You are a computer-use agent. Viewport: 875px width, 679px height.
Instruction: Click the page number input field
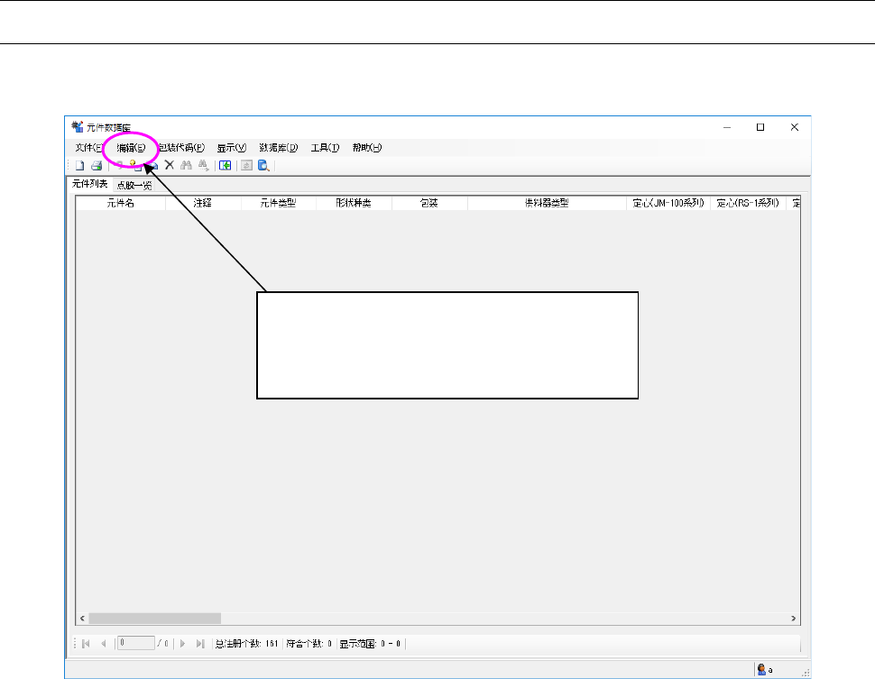pyautogui.click(x=136, y=643)
